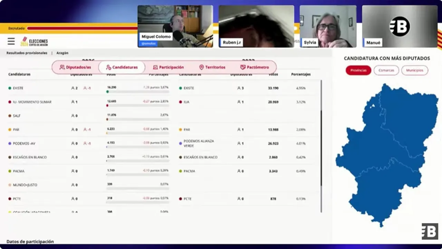This screenshot has width=442, height=249.
Task: Click the EB logo watermark bottom right
Action: tap(430, 231)
